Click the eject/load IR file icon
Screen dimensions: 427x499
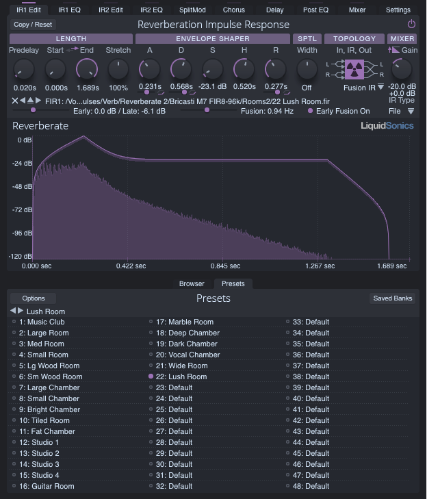tap(30, 101)
